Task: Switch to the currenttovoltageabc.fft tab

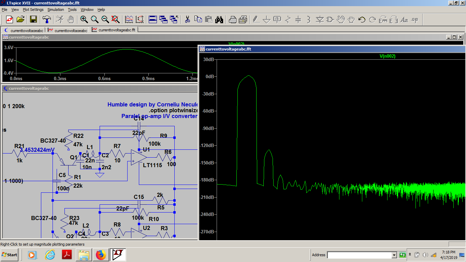Action: 113,30
